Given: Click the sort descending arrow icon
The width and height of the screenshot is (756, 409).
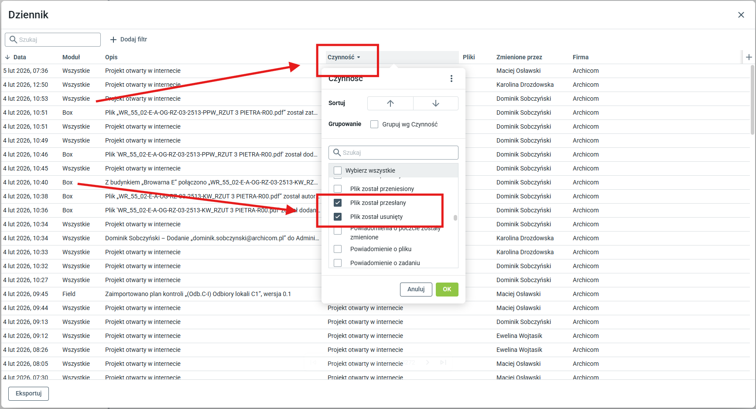Looking at the screenshot, I should click(x=435, y=103).
